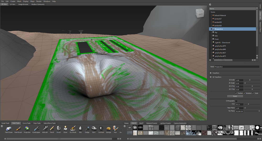Collapse the 2D Transform section
Image resolution: width=262 pixels, height=141 pixels.
click(x=211, y=77)
